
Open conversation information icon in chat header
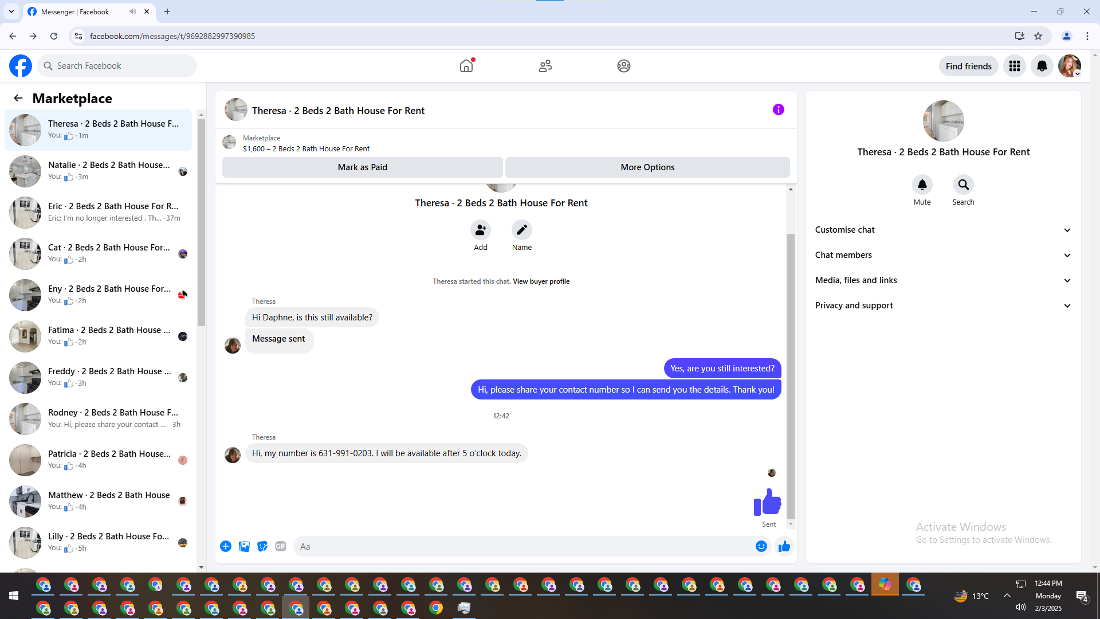[778, 109]
